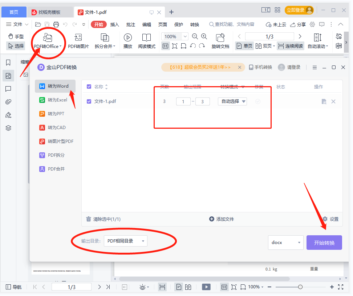
Task: Open the PDF转图片 tool
Action: 78,41
